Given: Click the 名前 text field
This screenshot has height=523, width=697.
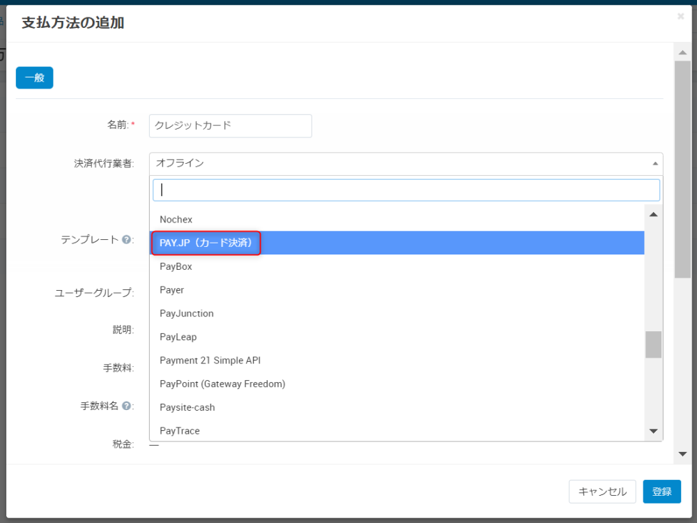Looking at the screenshot, I should pos(230,126).
